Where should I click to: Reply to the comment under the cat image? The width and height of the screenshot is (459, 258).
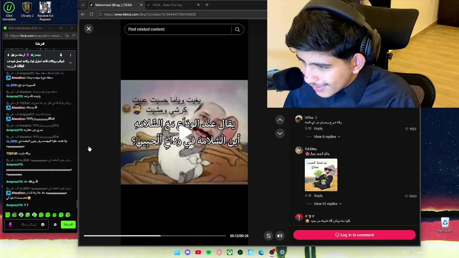[318, 196]
